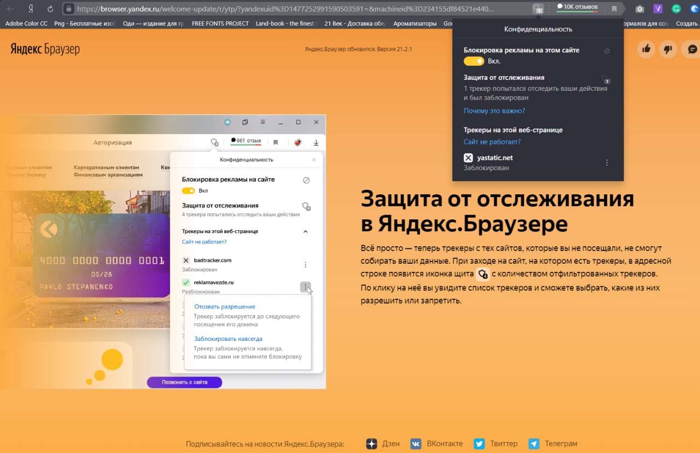Open tracker shield icon in address bar
Screen dimensions: 700x453
pyautogui.click(x=538, y=9)
